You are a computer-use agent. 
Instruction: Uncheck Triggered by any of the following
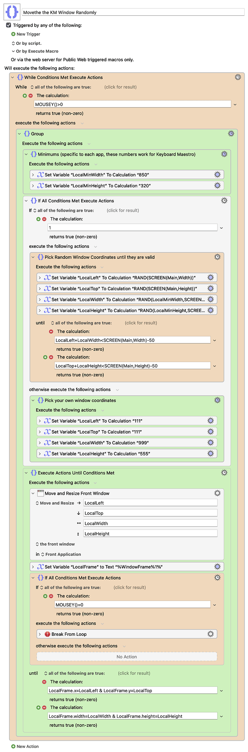8,25
